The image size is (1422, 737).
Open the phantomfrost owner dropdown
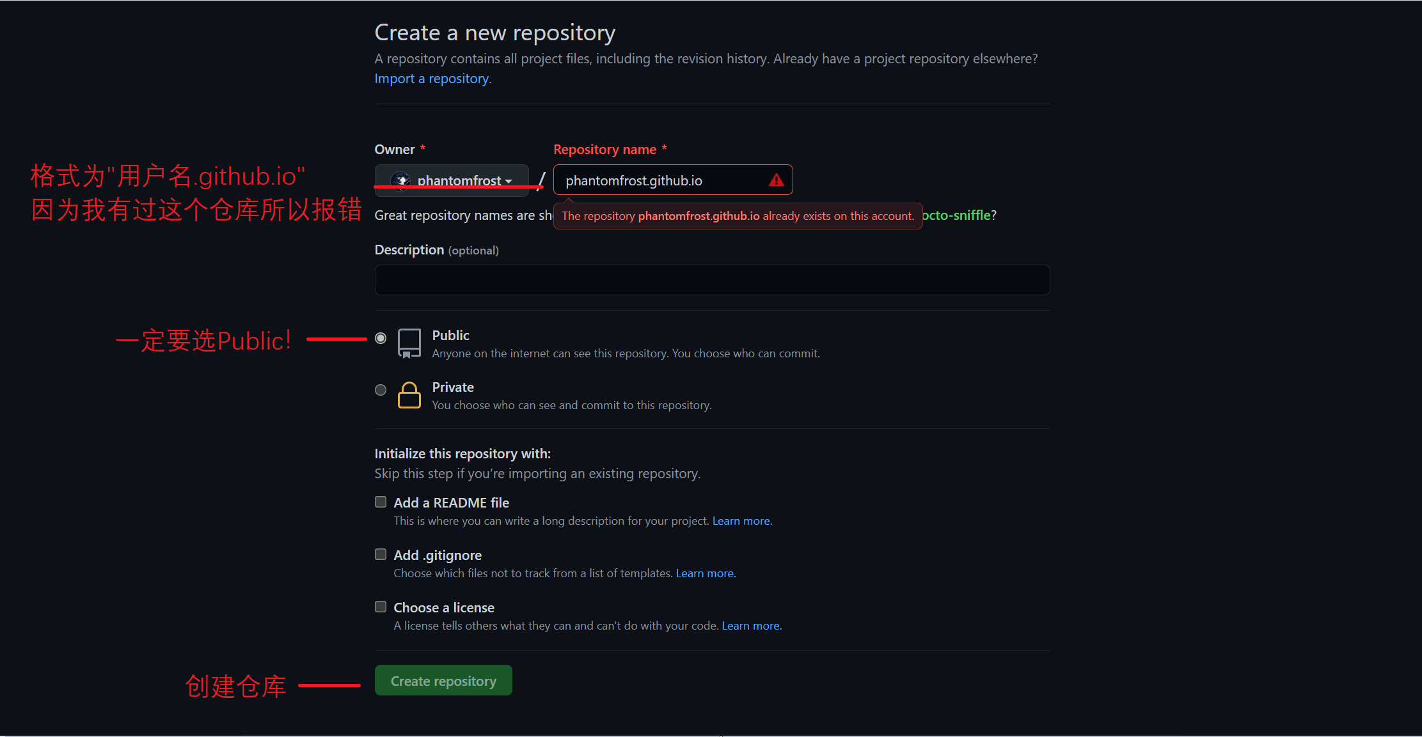tap(452, 180)
